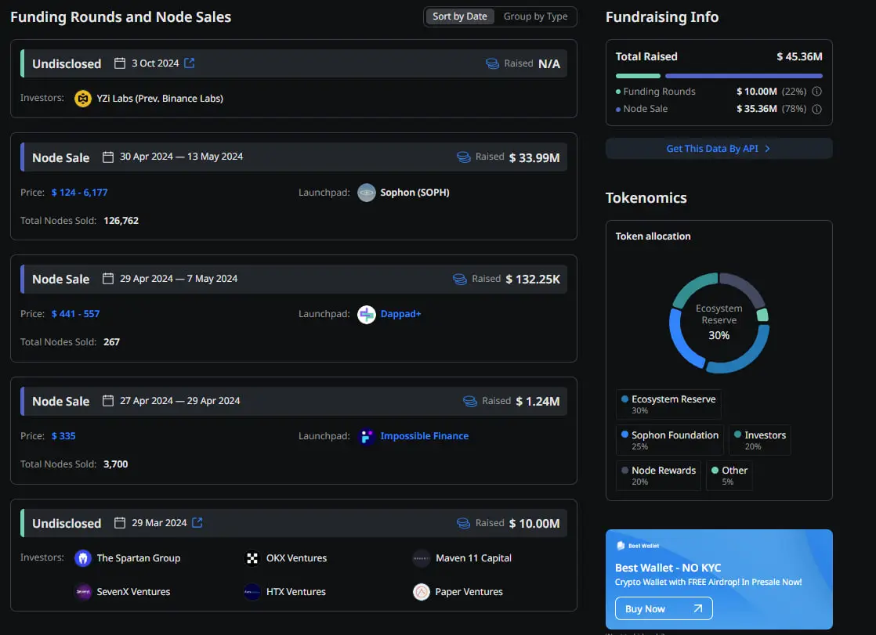Select Node Rewards 20% legend item
The width and height of the screenshot is (876, 635).
658,476
